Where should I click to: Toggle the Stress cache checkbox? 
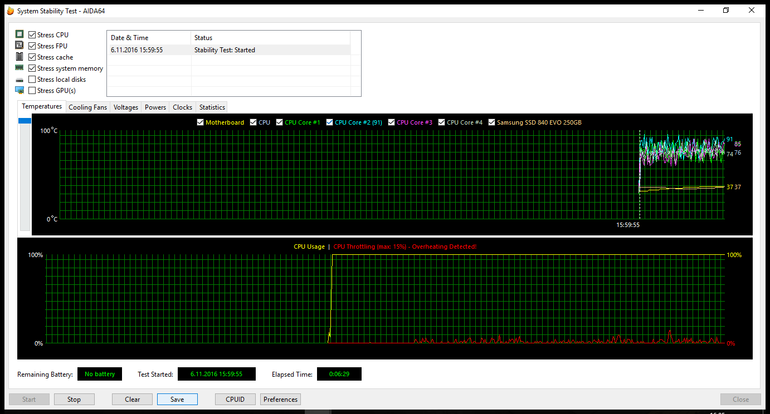(x=32, y=57)
